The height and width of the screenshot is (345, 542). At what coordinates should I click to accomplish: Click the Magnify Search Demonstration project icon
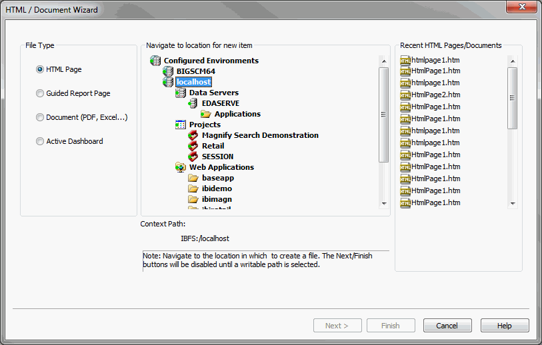click(193, 135)
